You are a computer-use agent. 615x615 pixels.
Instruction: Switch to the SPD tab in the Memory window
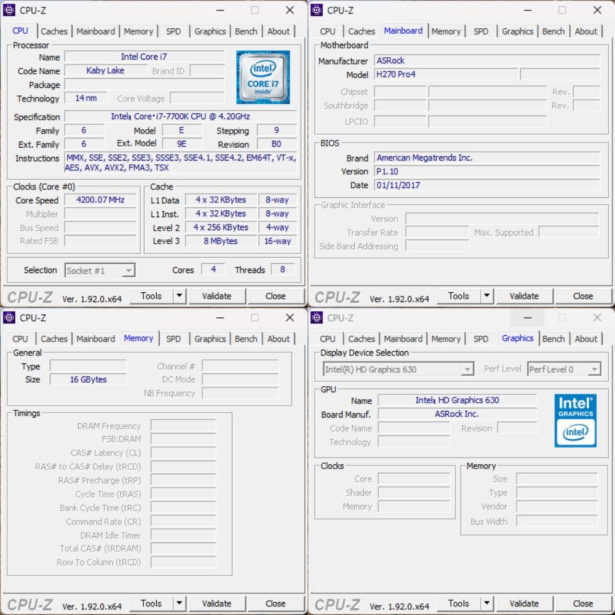[174, 338]
